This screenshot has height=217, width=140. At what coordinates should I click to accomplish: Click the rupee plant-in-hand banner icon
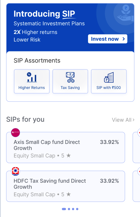125,13
